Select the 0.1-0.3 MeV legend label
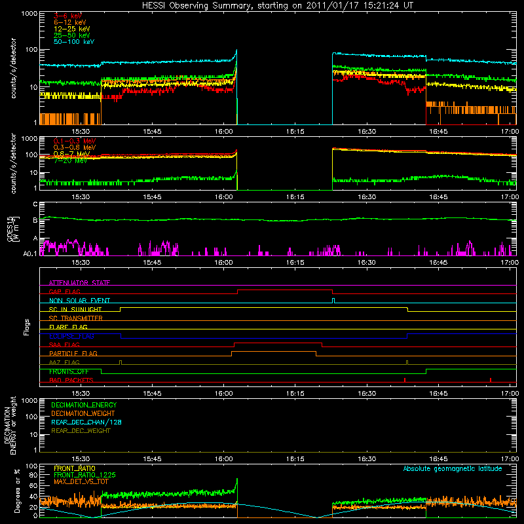Viewport: 524px width, 524px height. [x=75, y=141]
